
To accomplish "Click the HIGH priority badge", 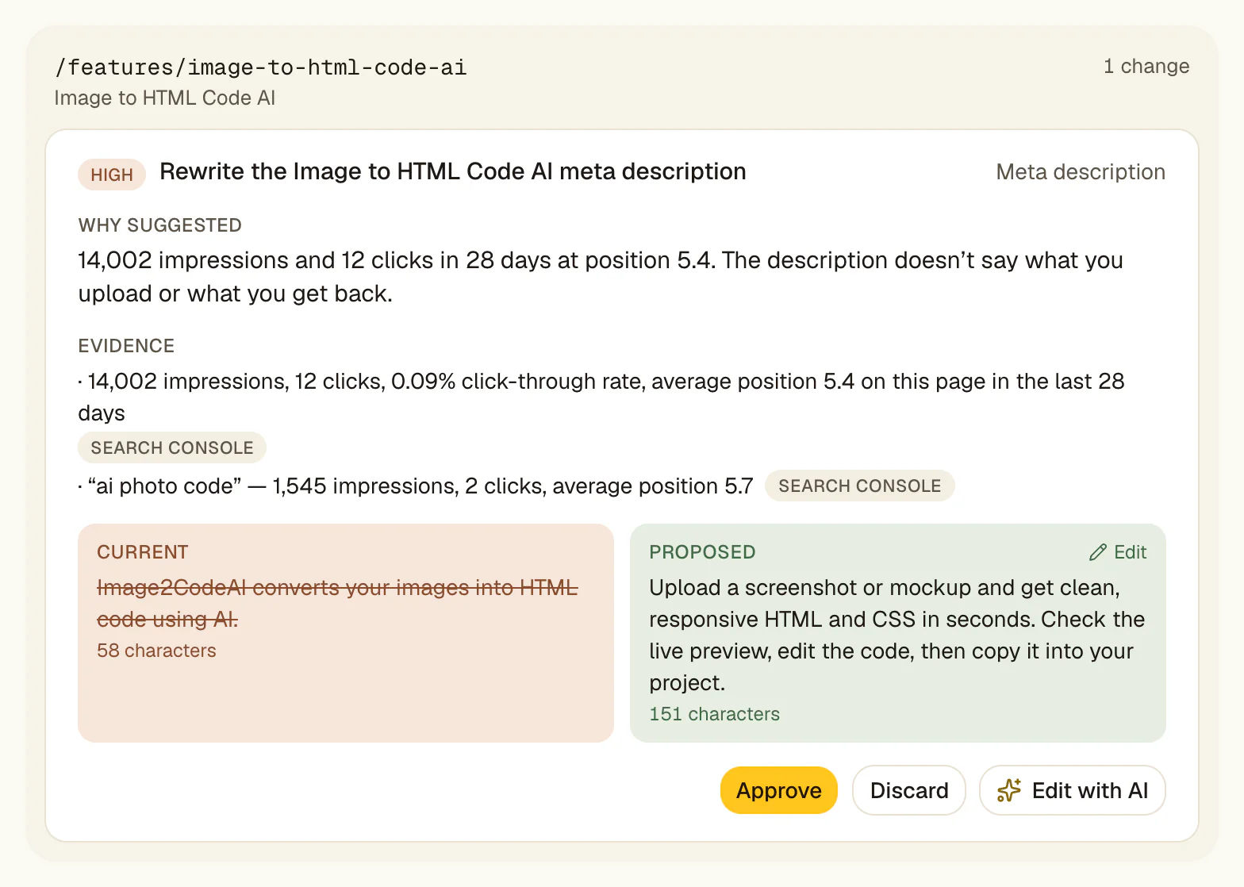I will [112, 175].
